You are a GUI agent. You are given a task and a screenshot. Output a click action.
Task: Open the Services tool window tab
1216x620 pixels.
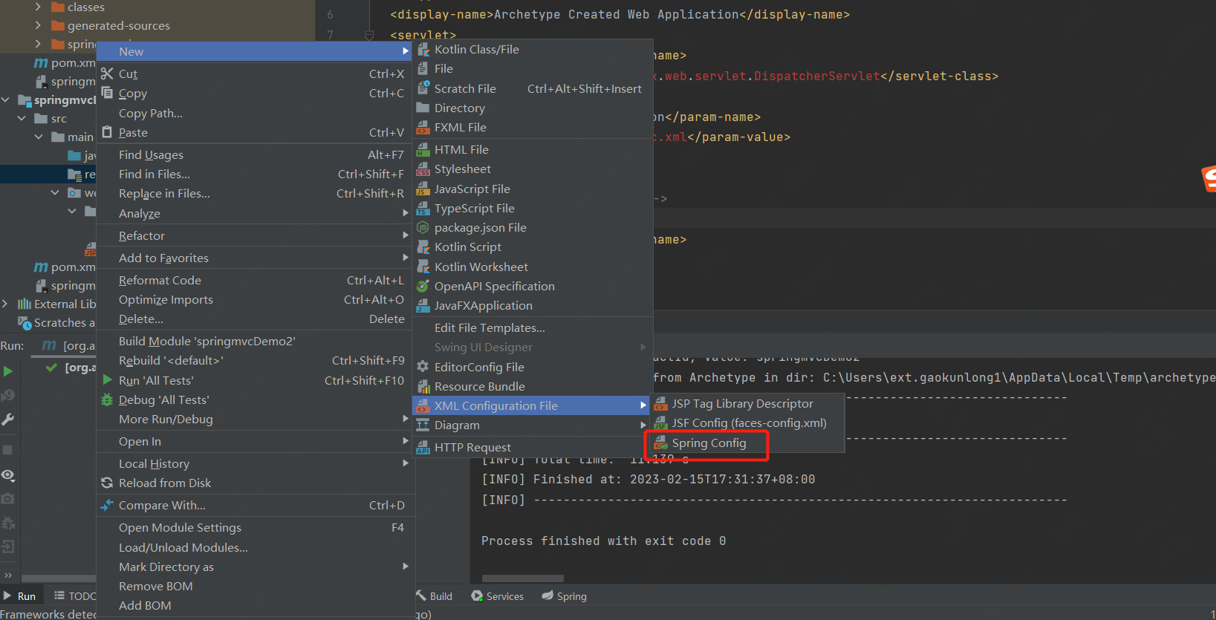(x=498, y=596)
